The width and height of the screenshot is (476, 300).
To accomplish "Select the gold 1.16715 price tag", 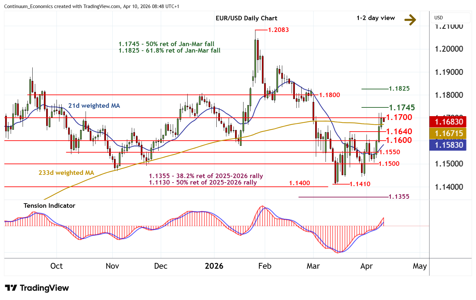I will coord(449,134).
